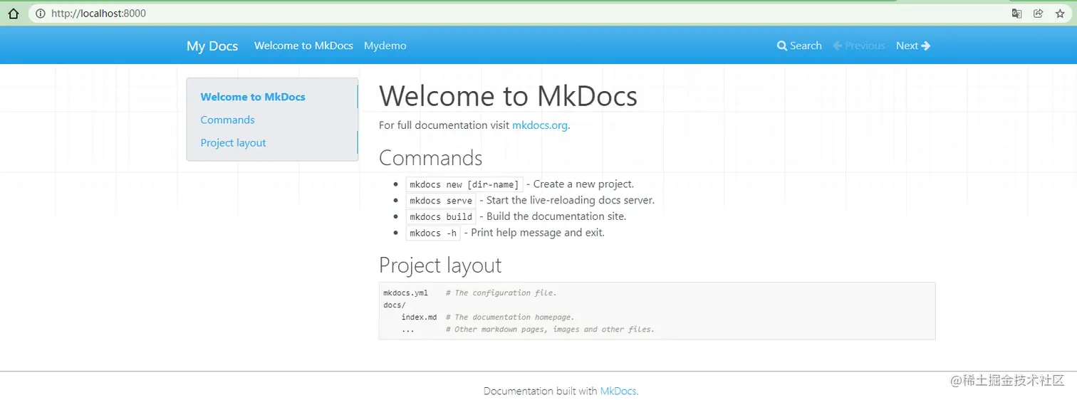Image resolution: width=1077 pixels, height=400 pixels.
Task: Click the browser home icon
Action: [13, 14]
